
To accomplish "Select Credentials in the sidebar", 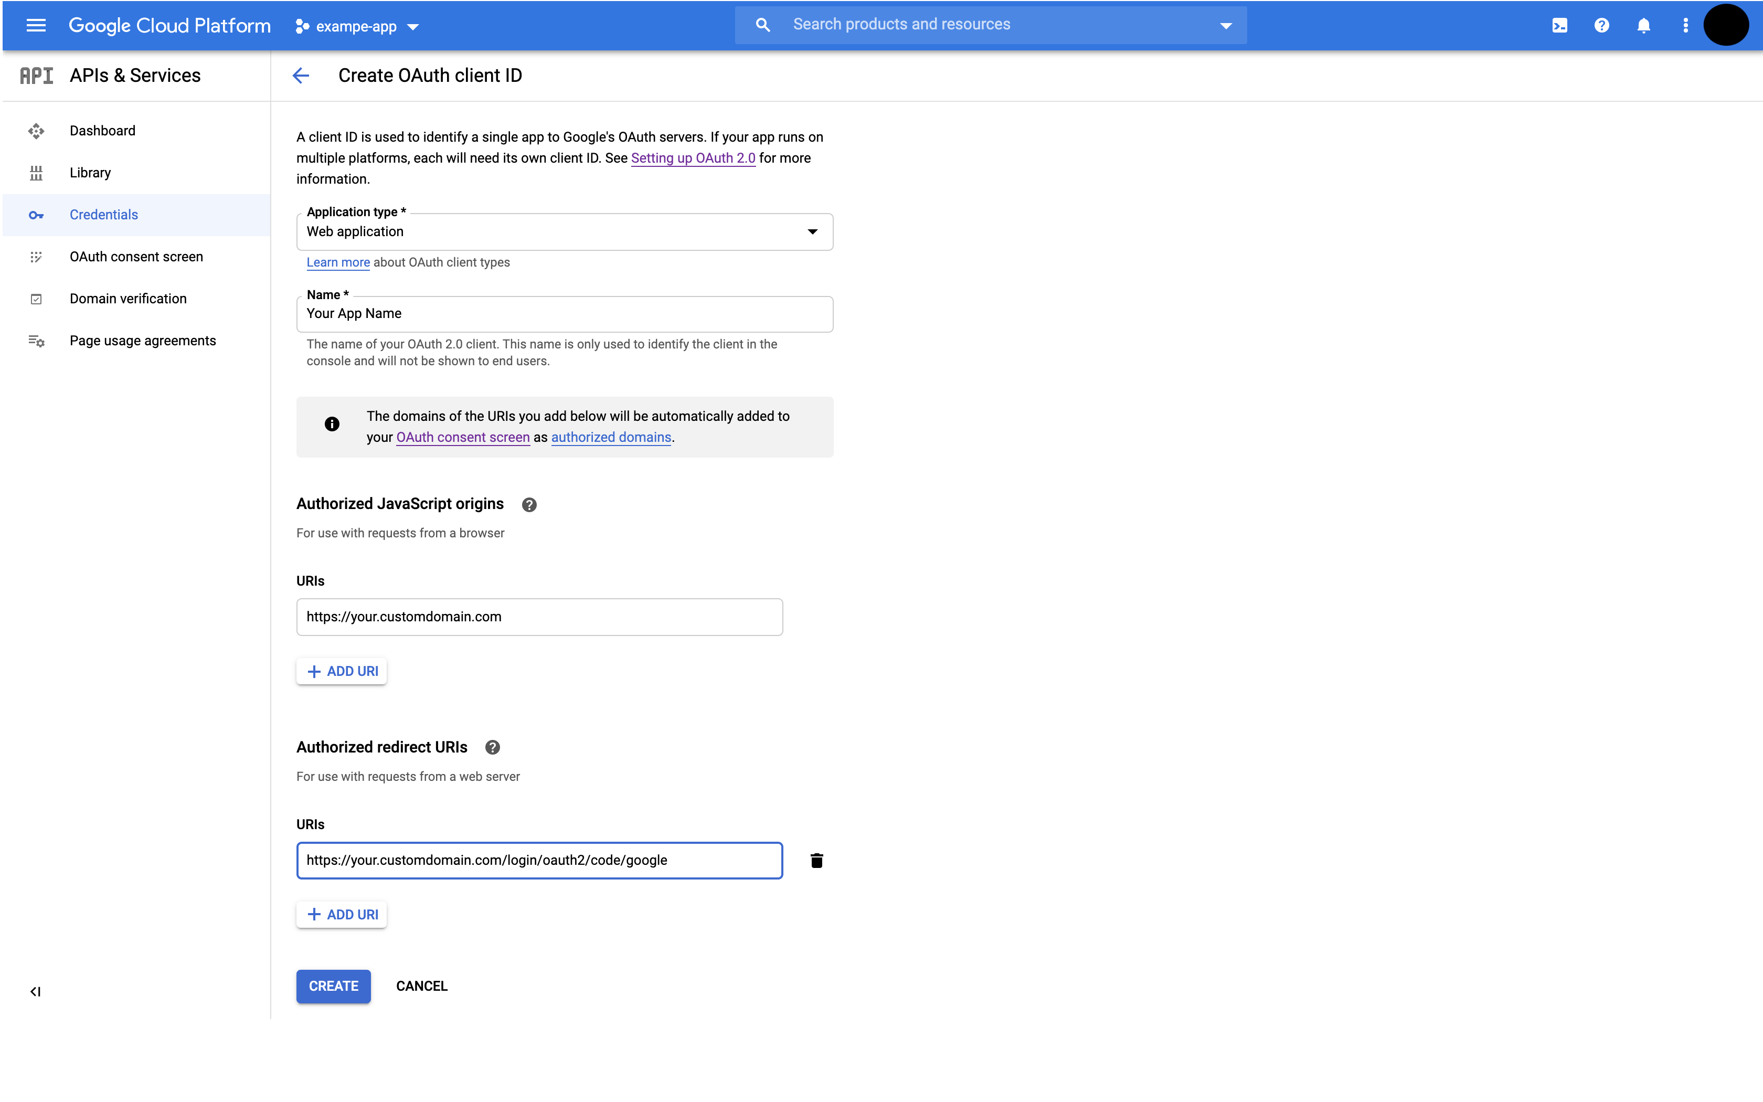I will [137, 215].
